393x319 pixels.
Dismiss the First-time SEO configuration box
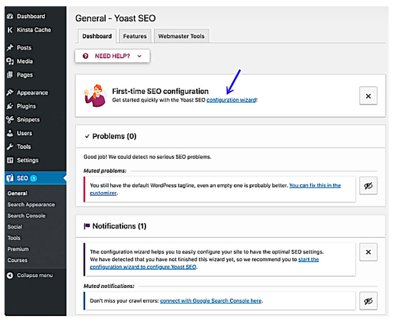[x=368, y=96]
